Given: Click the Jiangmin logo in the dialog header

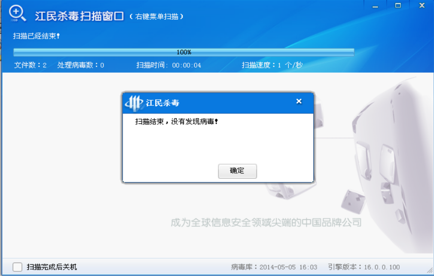Looking at the screenshot, I should (x=134, y=103).
